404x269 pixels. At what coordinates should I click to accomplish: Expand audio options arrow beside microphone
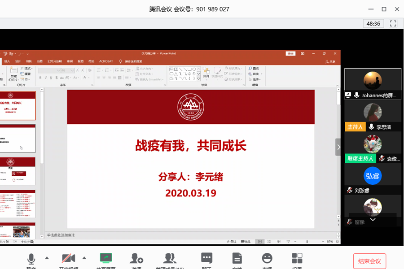pos(47,258)
